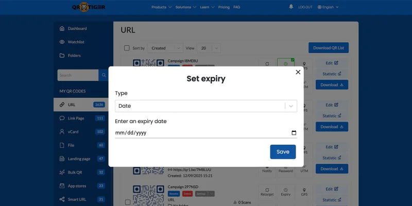
Task: Tick the checkbox for Campaign 2P7NSD
Action: pyautogui.click(x=128, y=202)
